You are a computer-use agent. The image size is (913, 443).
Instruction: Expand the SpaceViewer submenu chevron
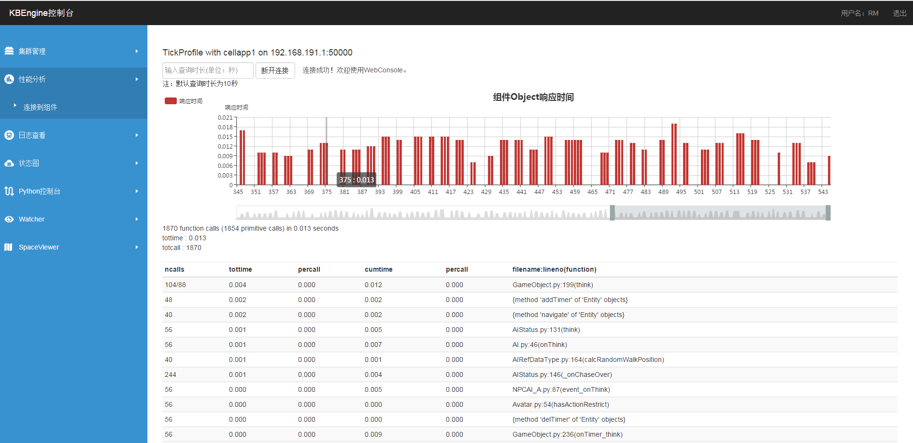pos(137,247)
